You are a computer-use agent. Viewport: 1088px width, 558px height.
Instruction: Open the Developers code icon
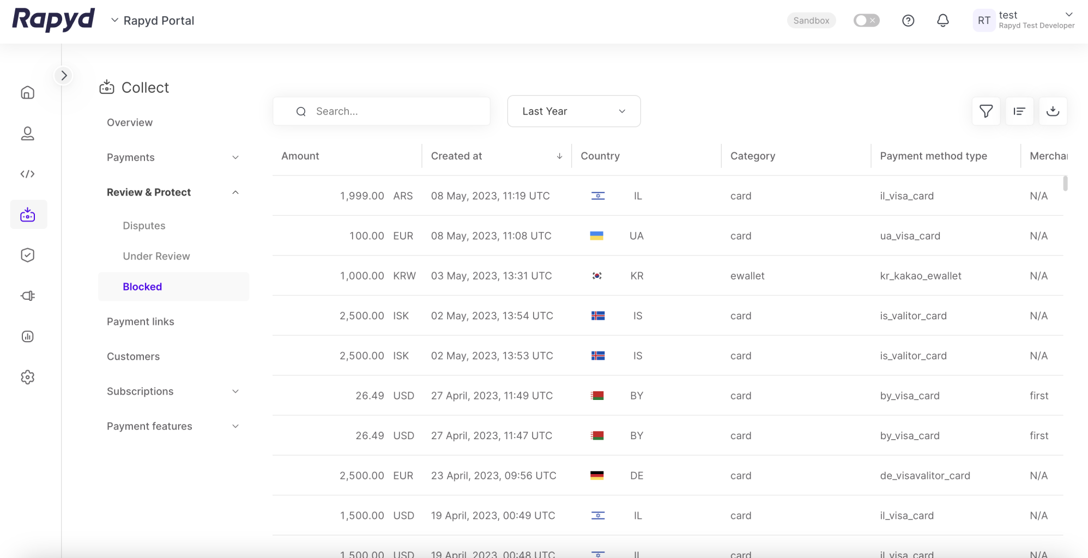point(28,174)
